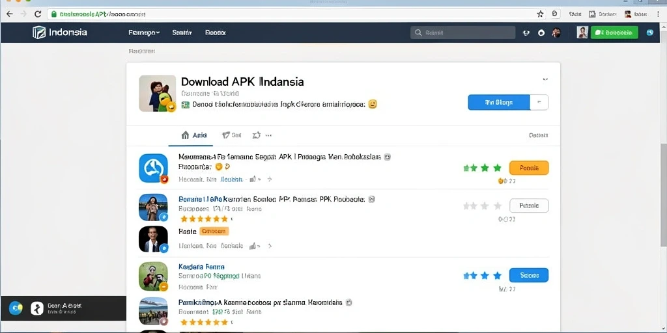Click the Indonsia site logo
Image resolution: width=667 pixels, height=333 pixels.
point(60,33)
